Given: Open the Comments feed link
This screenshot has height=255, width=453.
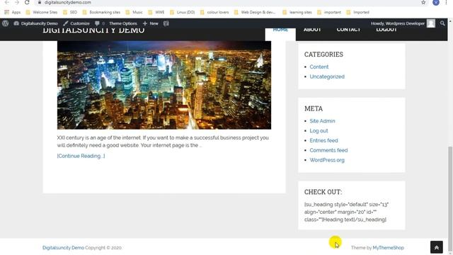Looking at the screenshot, I should click(328, 150).
